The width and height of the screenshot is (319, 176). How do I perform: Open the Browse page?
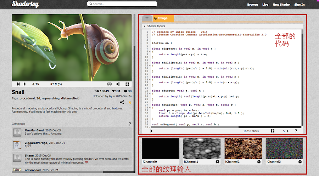tap(252, 5)
